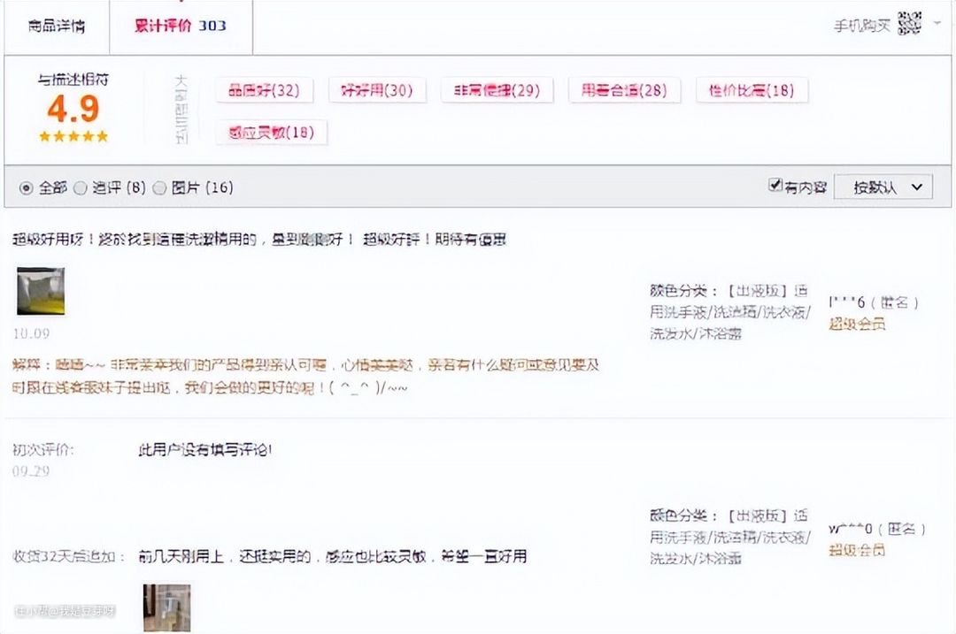Click the QR code icon beside 手机购买

[x=909, y=24]
